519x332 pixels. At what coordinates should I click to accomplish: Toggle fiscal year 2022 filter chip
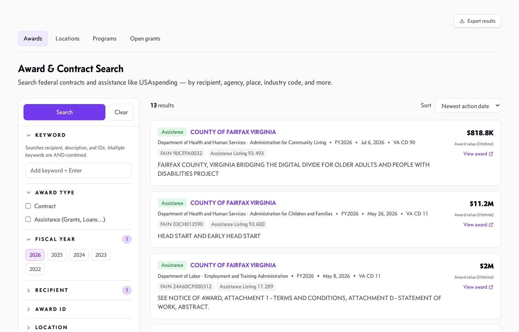click(x=35, y=269)
